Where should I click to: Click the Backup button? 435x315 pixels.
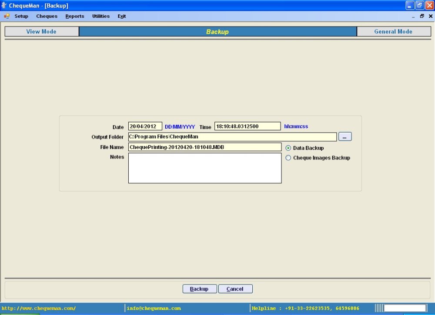pos(200,289)
